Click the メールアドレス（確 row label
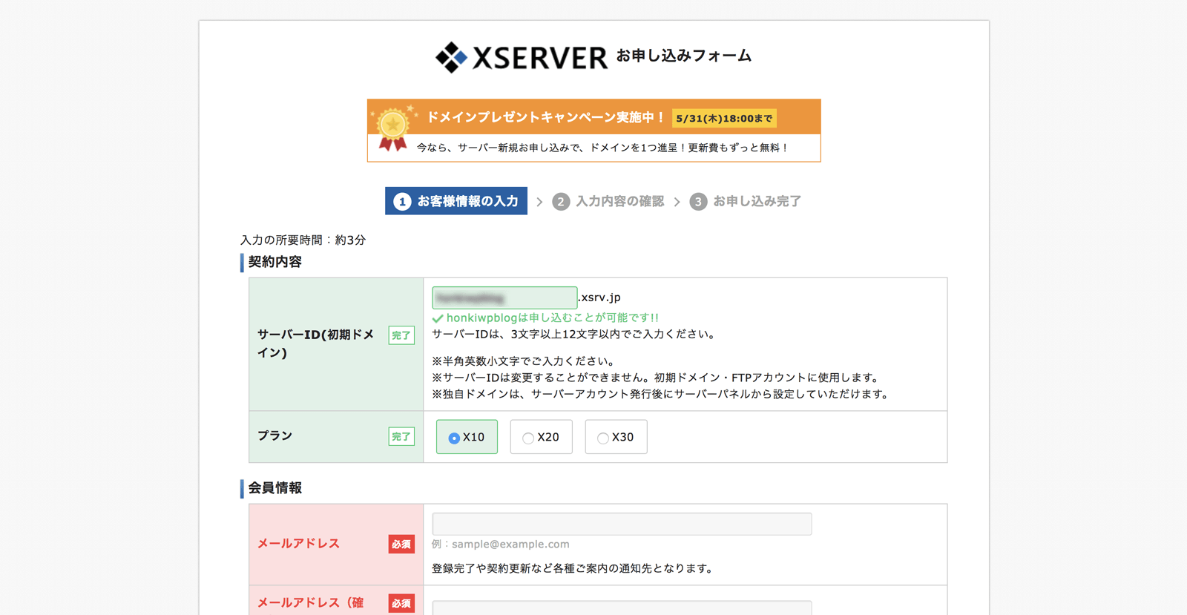1187x615 pixels. click(311, 603)
